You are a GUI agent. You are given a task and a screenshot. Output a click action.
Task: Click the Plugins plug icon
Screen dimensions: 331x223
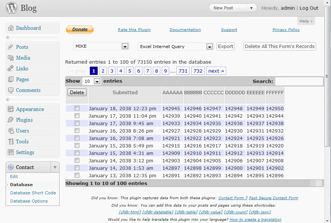(x=10, y=120)
